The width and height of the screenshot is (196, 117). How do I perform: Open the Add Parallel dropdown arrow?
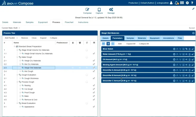click(17, 38)
